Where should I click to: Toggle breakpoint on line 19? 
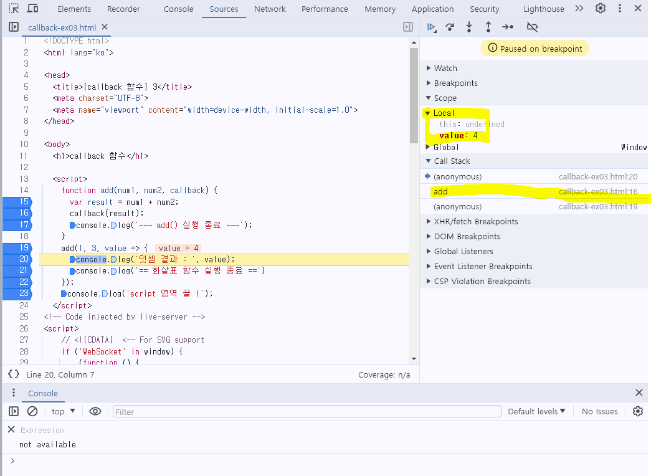coord(17,247)
